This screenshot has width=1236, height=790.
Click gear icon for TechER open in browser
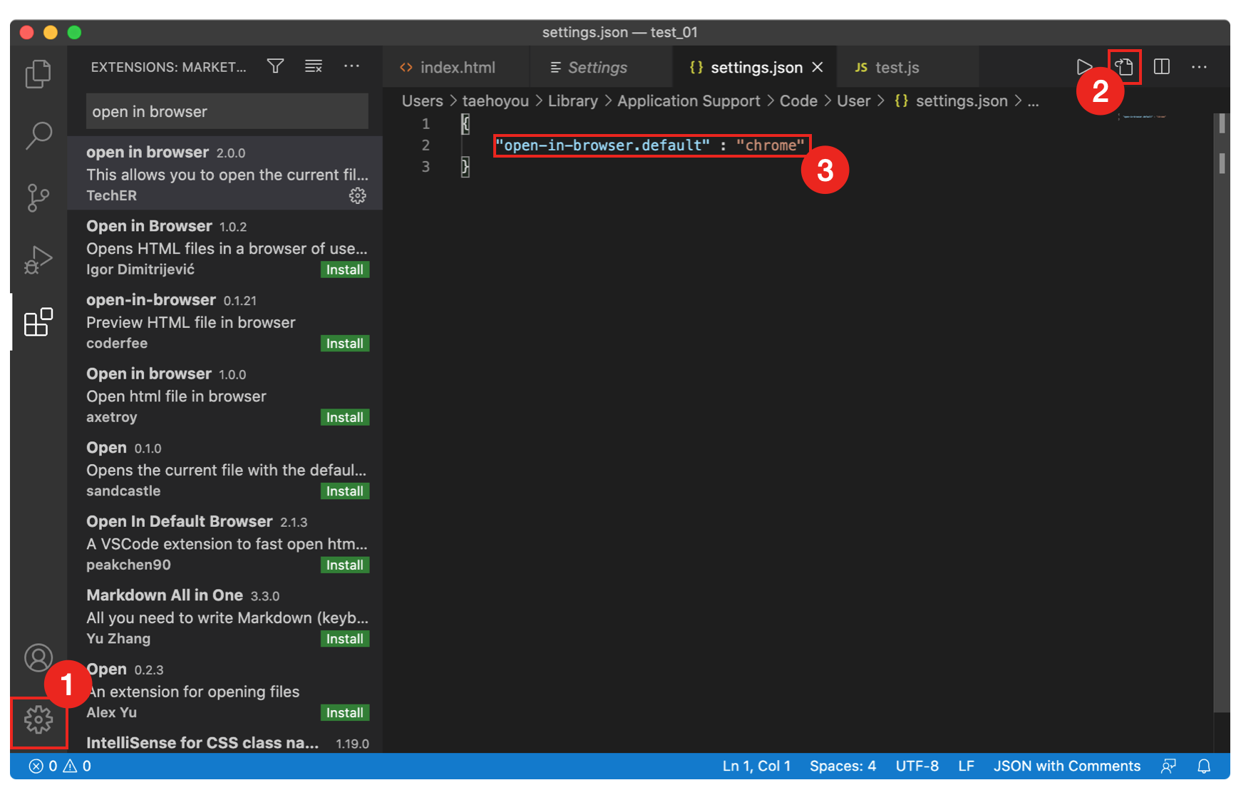(358, 195)
